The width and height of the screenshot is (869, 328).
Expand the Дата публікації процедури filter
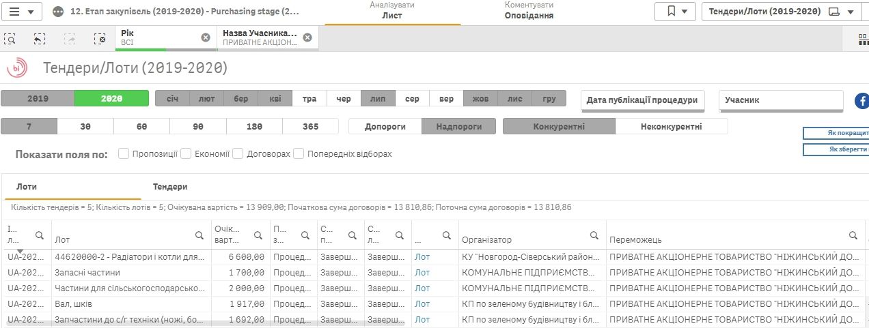pos(642,100)
